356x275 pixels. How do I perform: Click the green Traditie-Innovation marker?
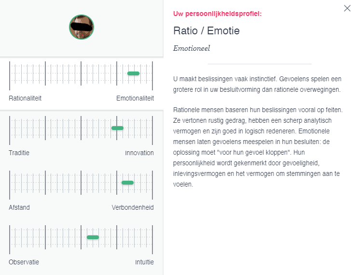117,128
